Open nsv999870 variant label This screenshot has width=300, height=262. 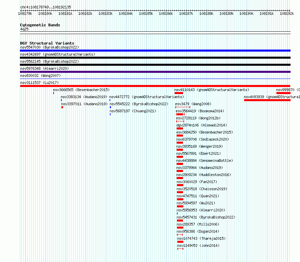[288, 90]
